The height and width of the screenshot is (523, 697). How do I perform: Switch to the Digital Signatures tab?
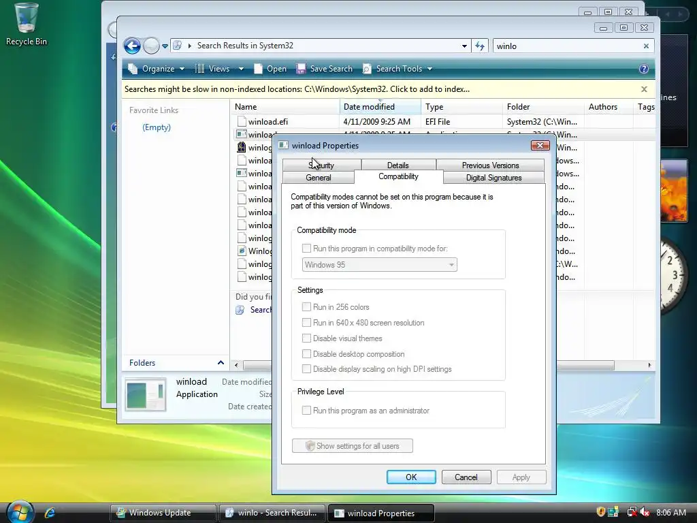(494, 178)
